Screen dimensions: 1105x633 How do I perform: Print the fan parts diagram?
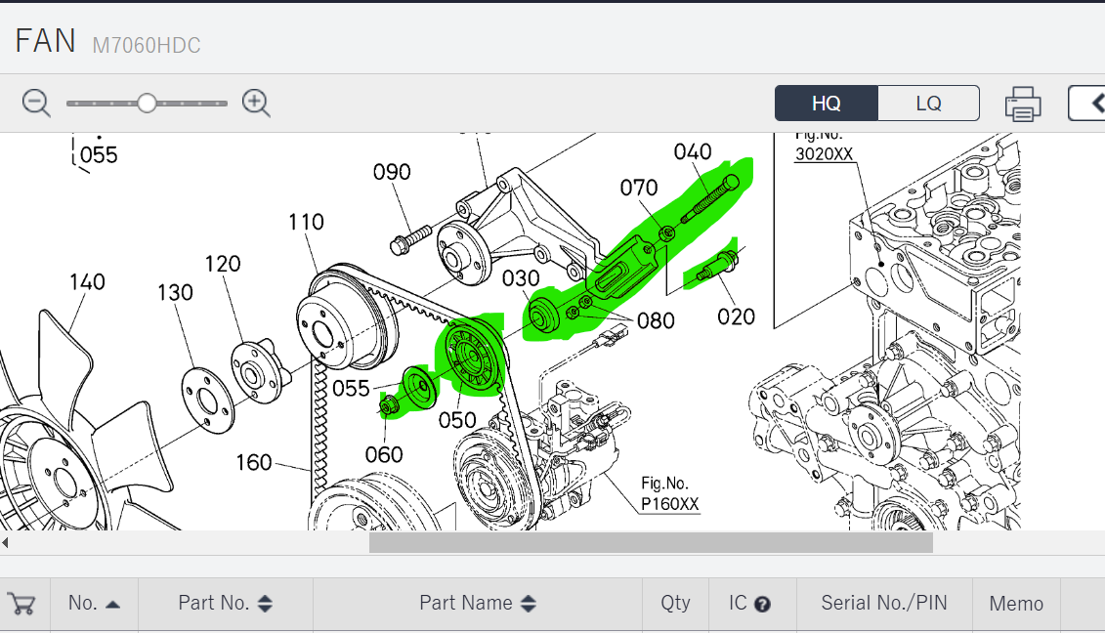[x=1022, y=103]
